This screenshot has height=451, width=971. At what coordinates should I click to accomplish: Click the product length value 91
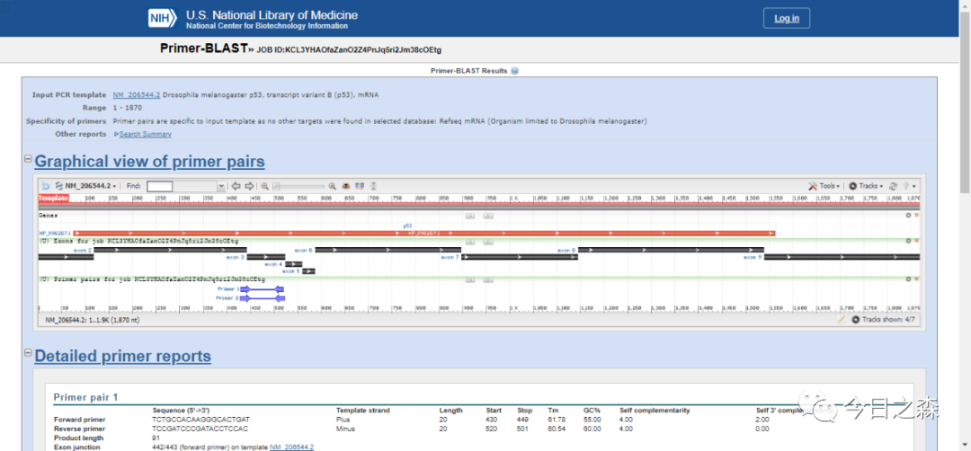tap(156, 438)
